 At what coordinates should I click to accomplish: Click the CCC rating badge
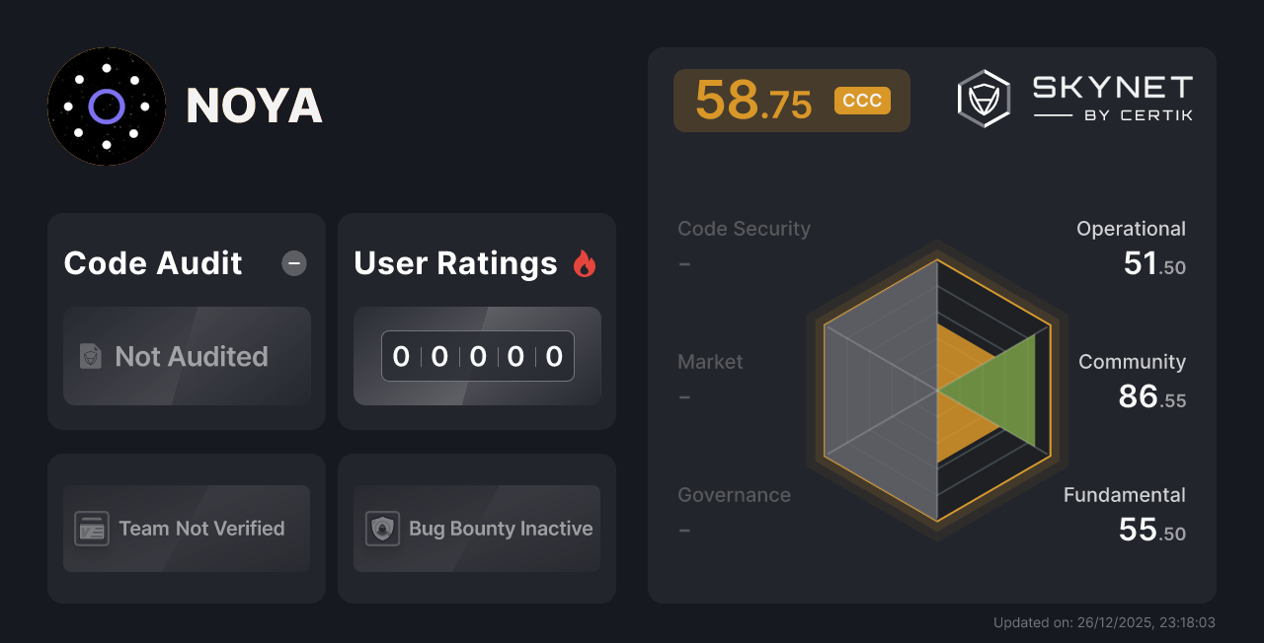(861, 100)
